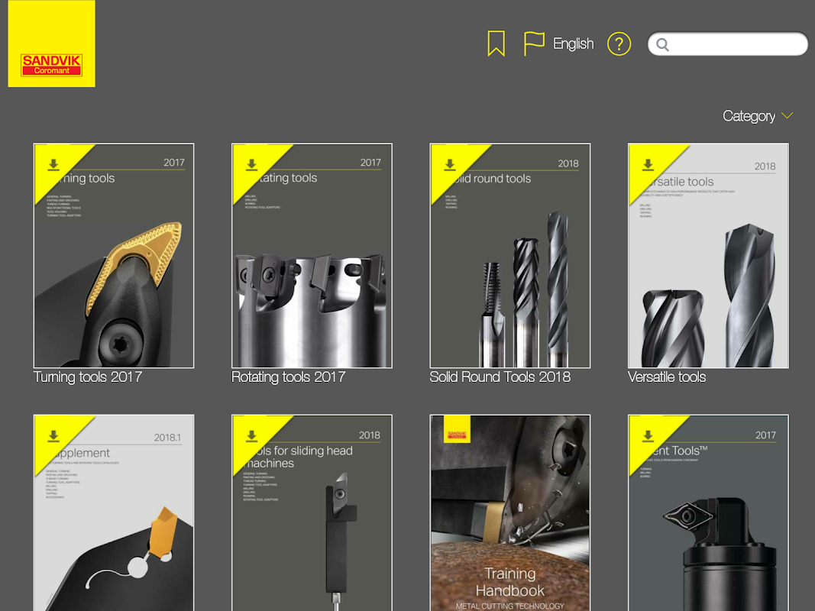The image size is (815, 611).
Task: Download the Rotating tools 2017 catalogue
Action: pos(251,165)
